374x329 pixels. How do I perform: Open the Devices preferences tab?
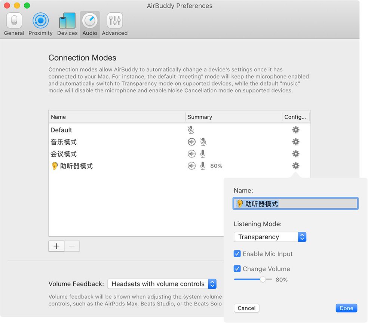(x=67, y=24)
